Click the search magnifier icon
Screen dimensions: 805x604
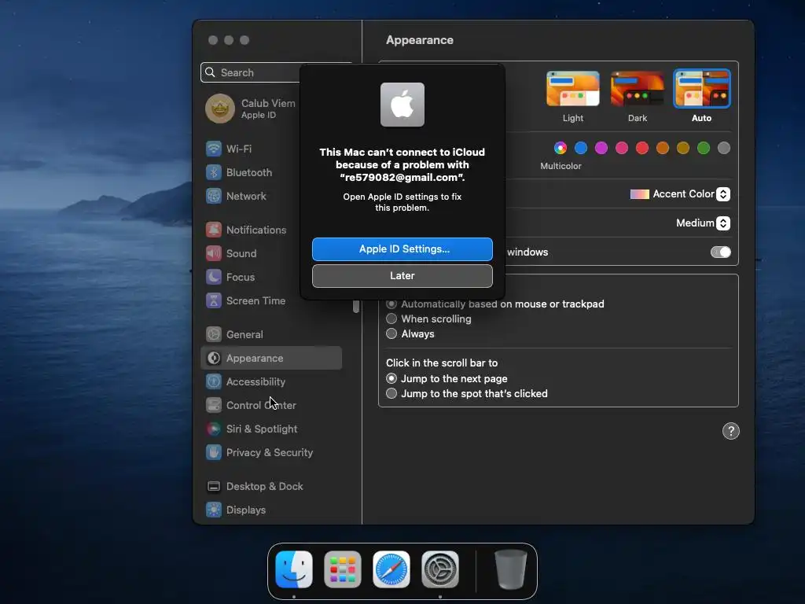210,72
